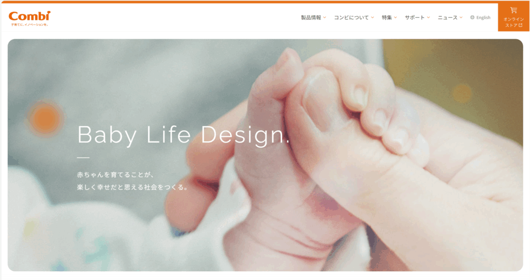Click the external link icon beside ストア

pos(521,25)
